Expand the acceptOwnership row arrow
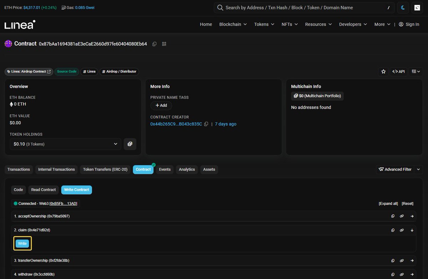Screen dimensions: 428x279 click(x=412, y=216)
